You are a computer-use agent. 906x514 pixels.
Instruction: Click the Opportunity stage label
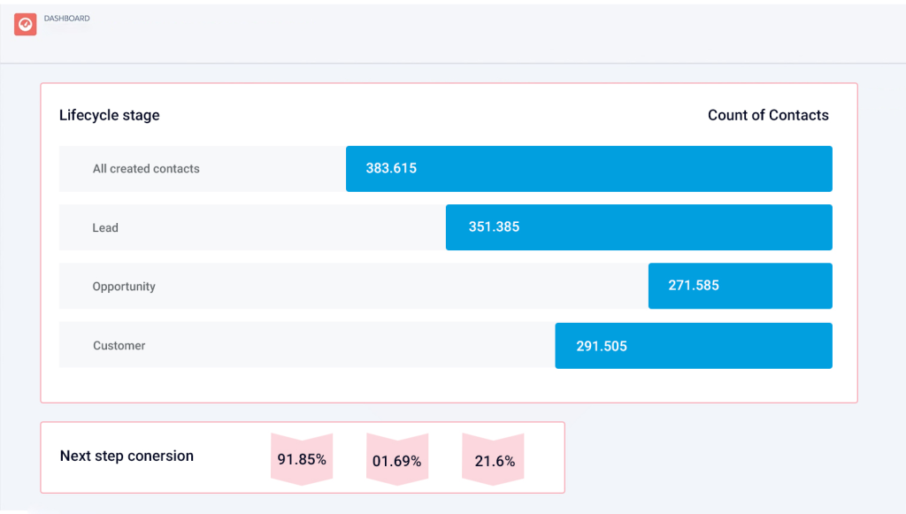pos(124,287)
